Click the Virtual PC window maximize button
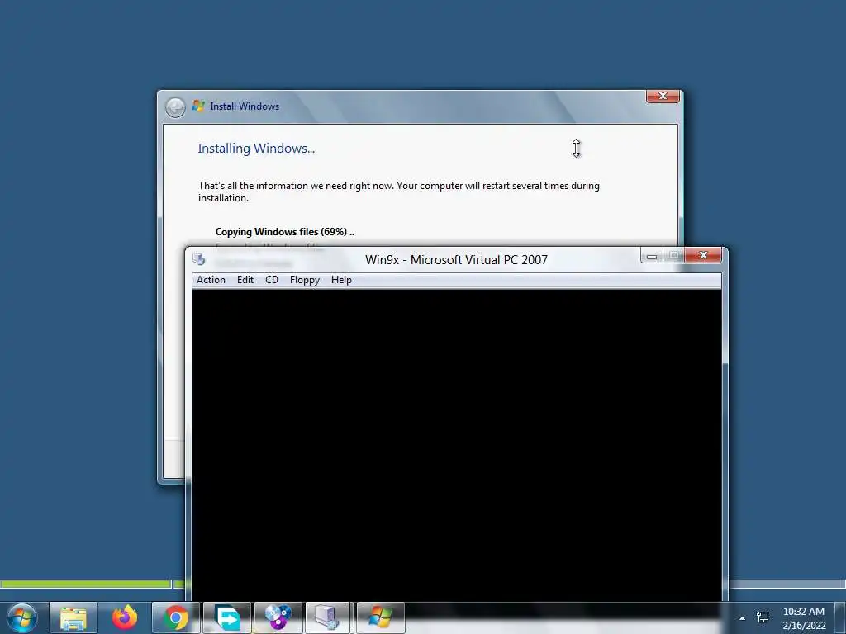 coord(673,256)
